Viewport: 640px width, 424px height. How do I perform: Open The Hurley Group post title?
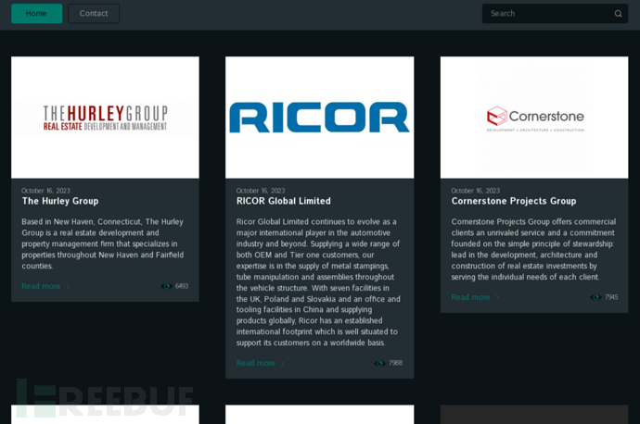[x=60, y=201]
